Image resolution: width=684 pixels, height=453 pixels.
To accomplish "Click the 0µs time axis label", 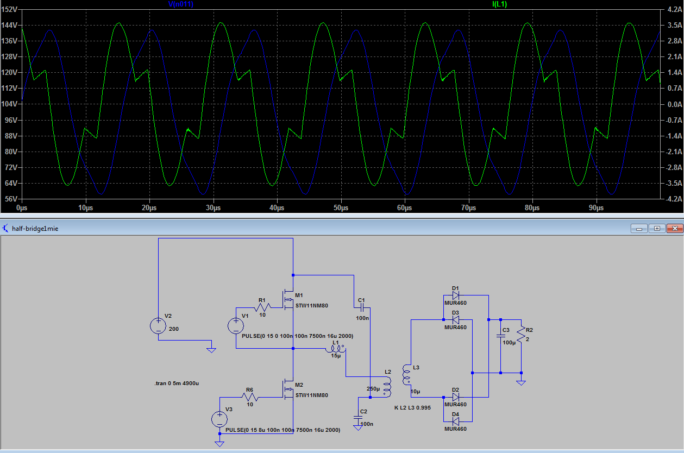I will 22,208.
